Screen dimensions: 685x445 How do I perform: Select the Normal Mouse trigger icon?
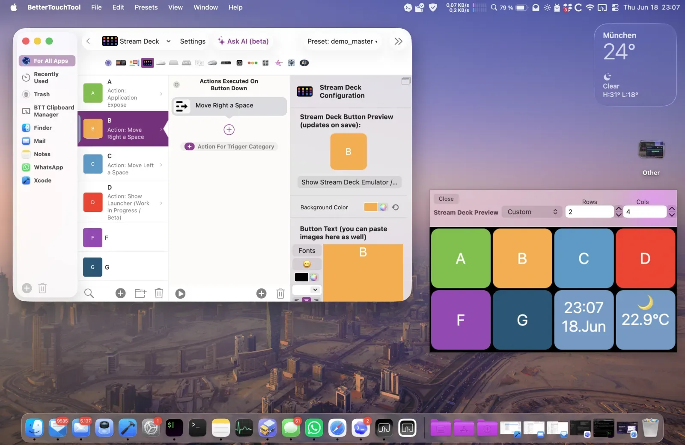pos(213,63)
